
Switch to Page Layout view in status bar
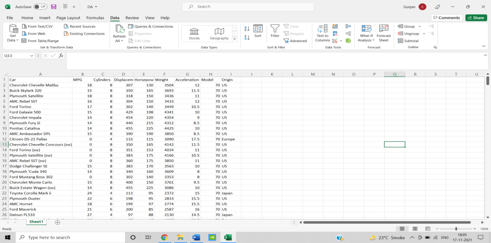(415, 229)
